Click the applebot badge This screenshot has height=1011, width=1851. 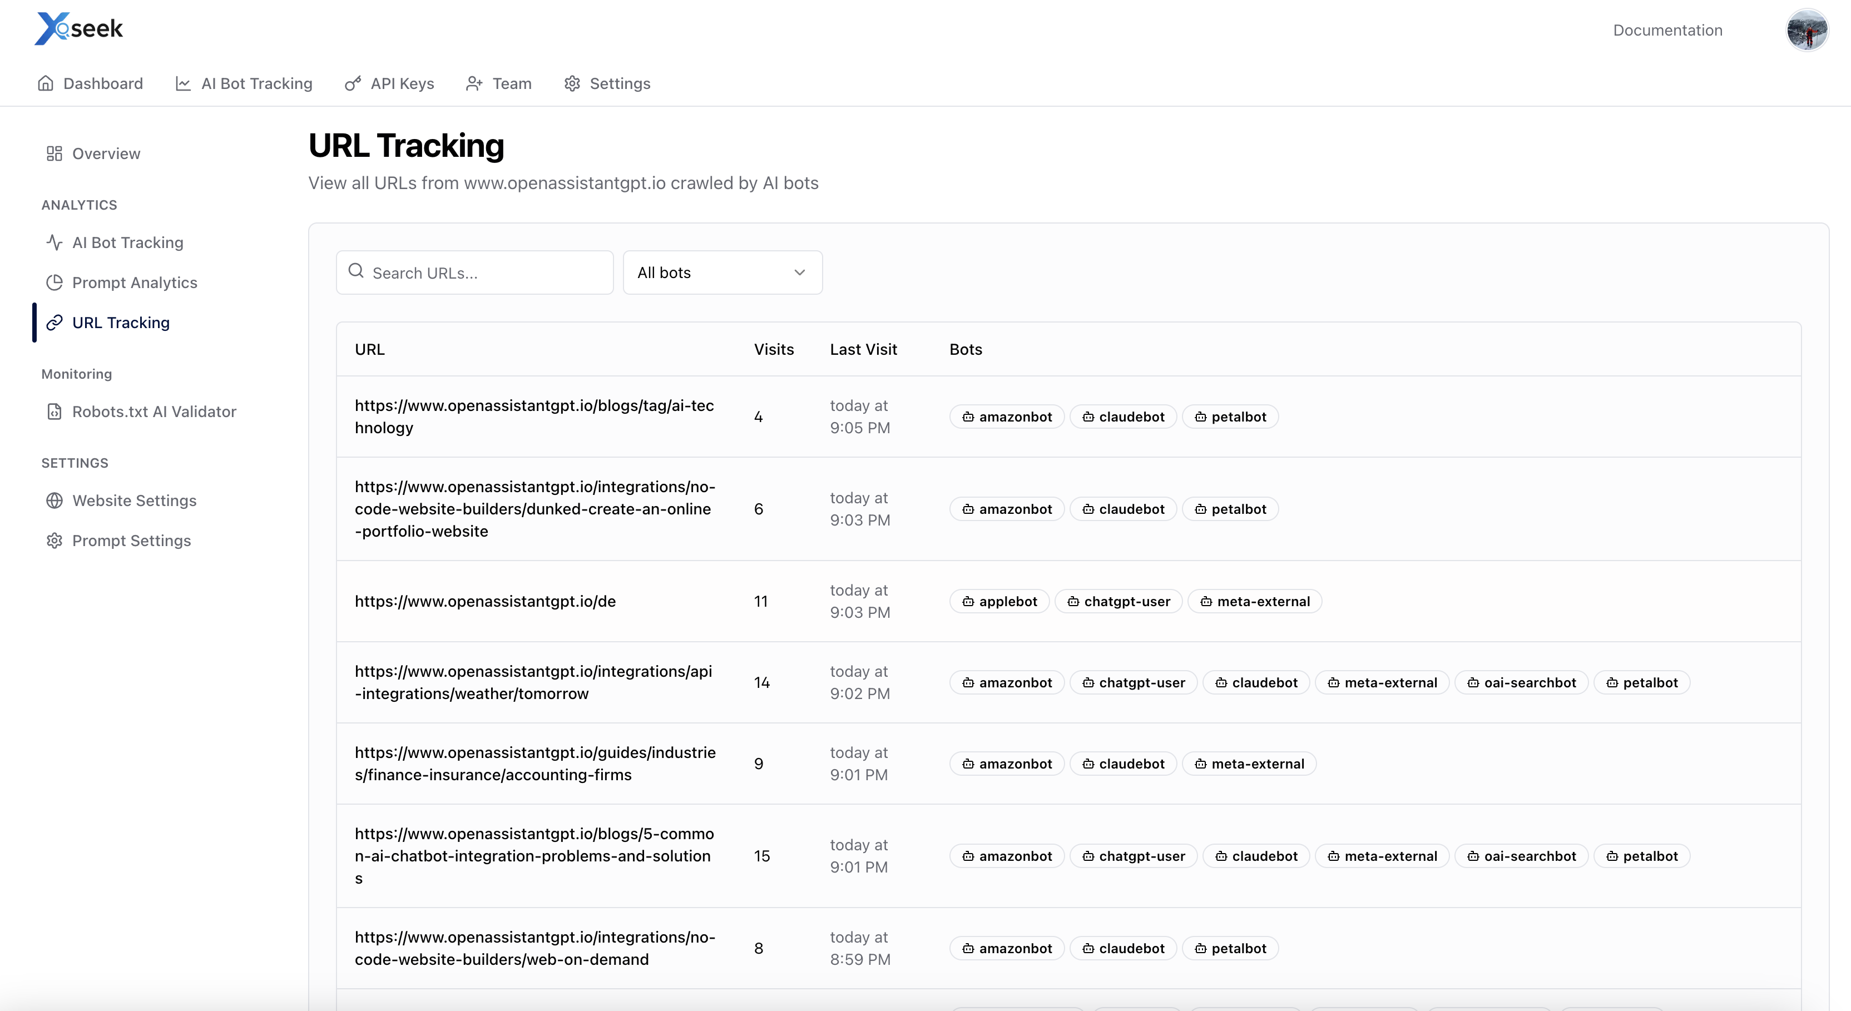coord(999,601)
